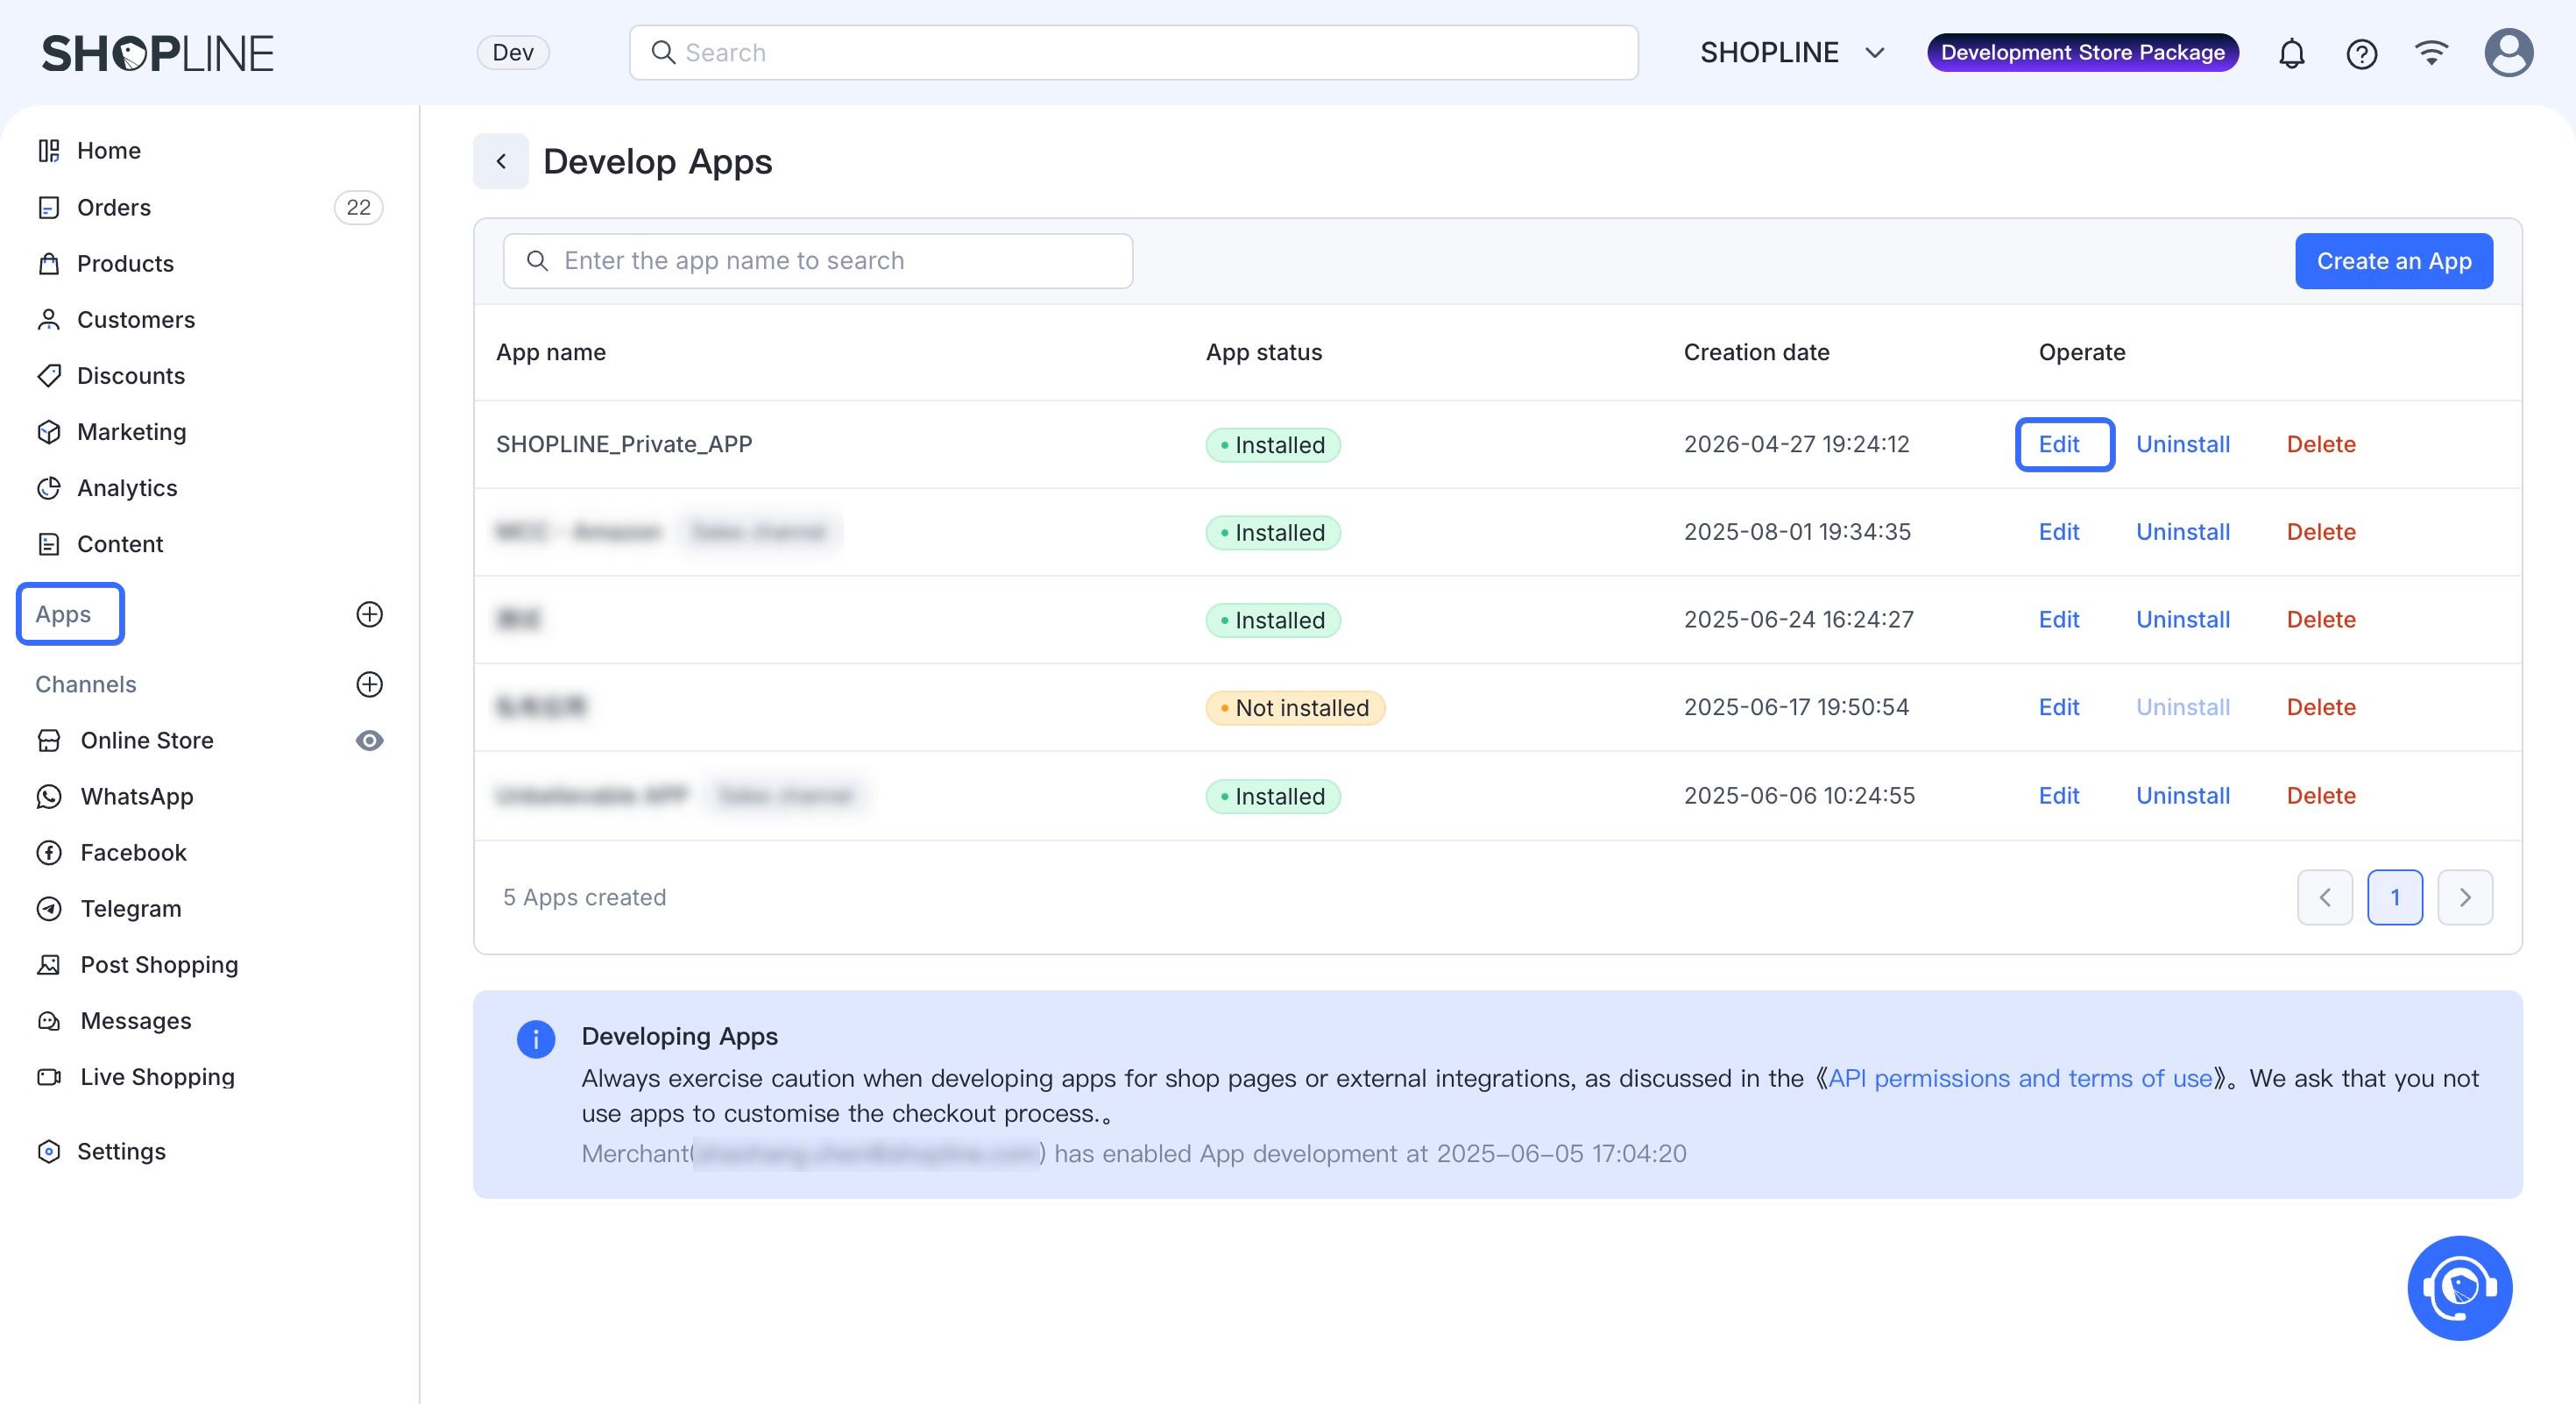Click the WhatsApp icon
Screen dimensions: 2576x1404
(x=49, y=796)
